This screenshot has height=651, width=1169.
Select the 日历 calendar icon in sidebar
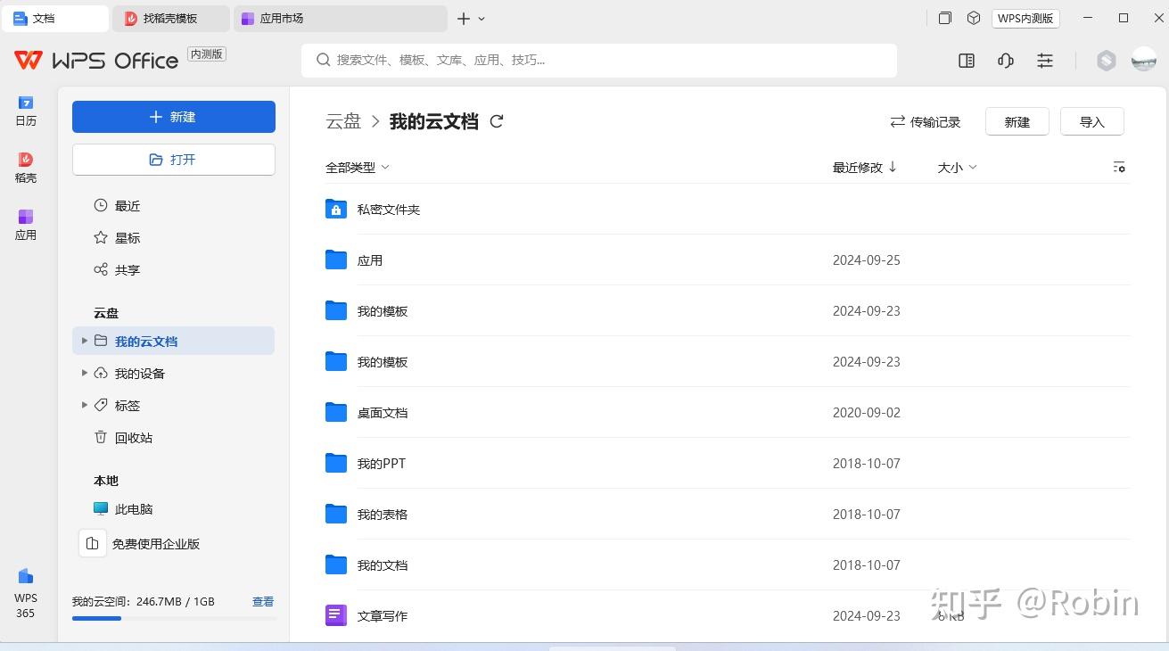pos(26,109)
